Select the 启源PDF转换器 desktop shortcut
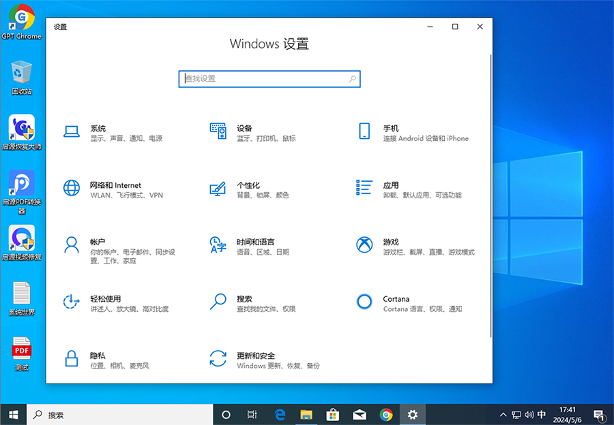Image resolution: width=614 pixels, height=425 pixels. coord(22,192)
